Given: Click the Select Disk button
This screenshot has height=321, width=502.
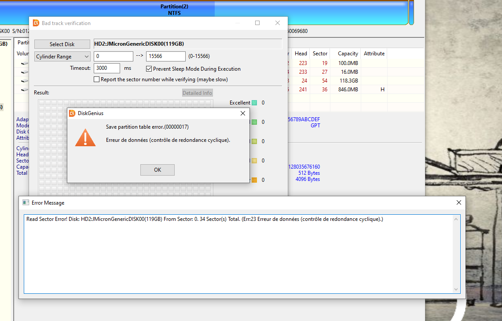Looking at the screenshot, I should tap(62, 44).
